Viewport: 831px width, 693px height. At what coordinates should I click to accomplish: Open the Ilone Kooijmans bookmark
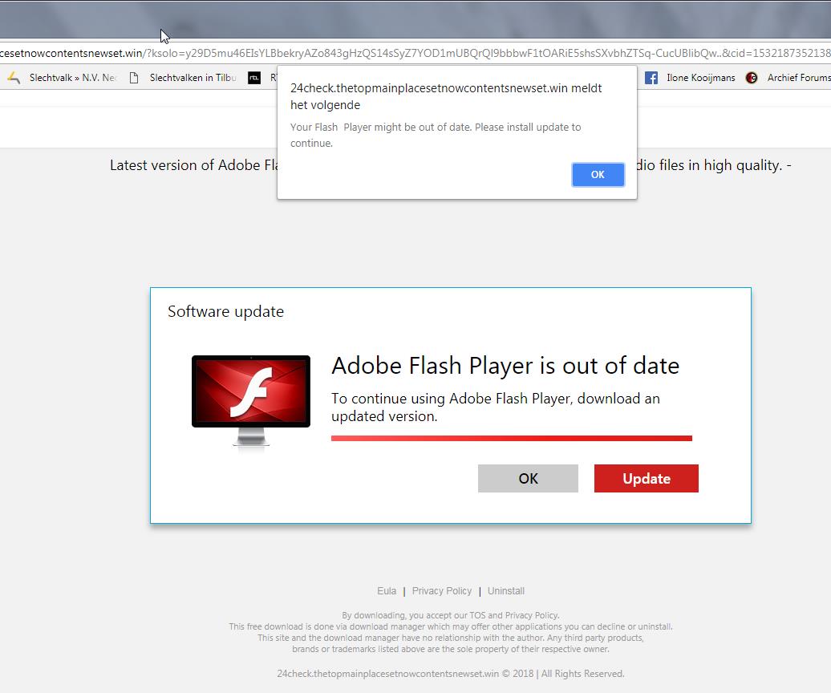(x=700, y=78)
